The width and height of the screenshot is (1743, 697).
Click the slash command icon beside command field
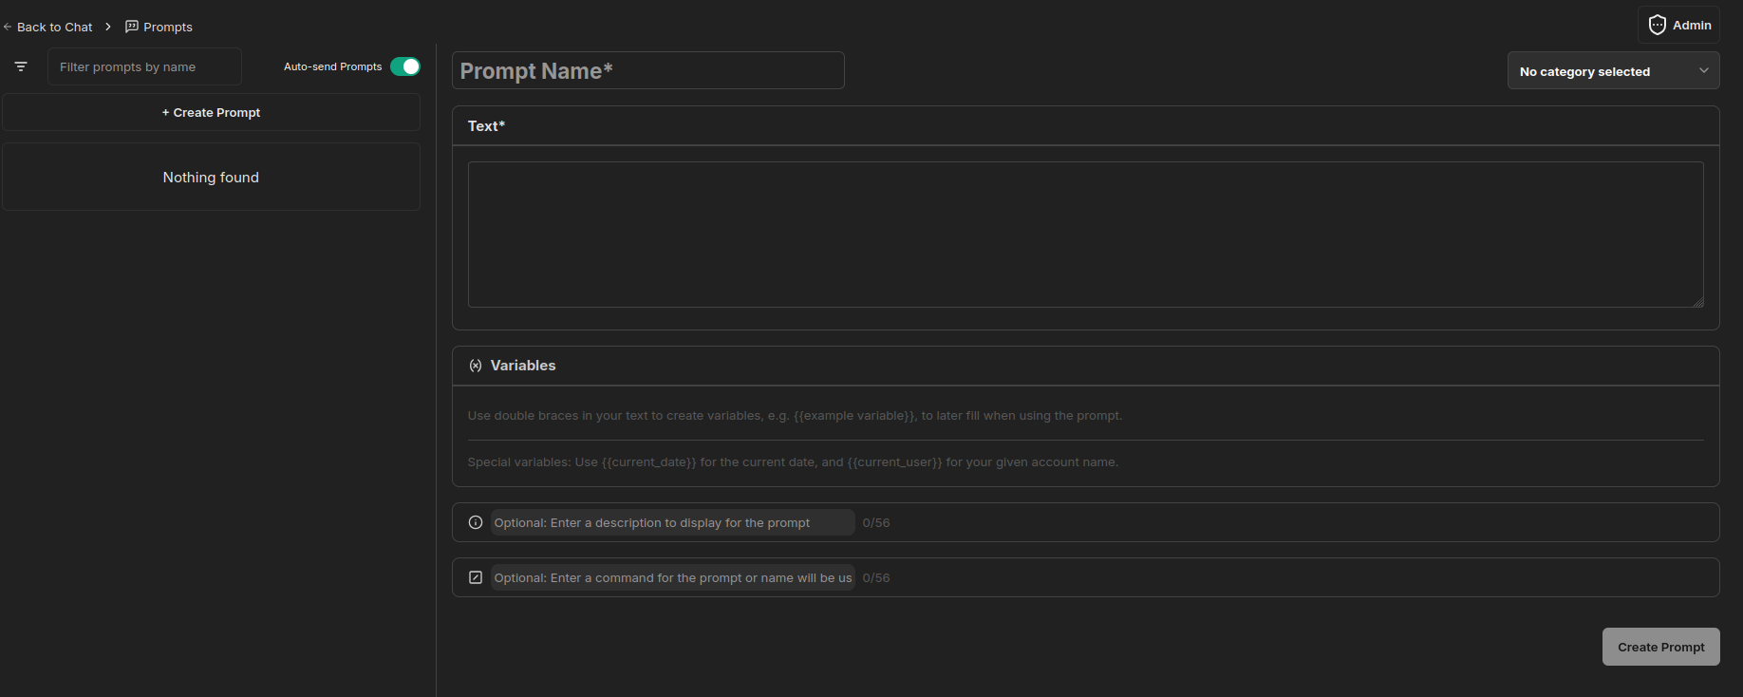[x=476, y=577]
